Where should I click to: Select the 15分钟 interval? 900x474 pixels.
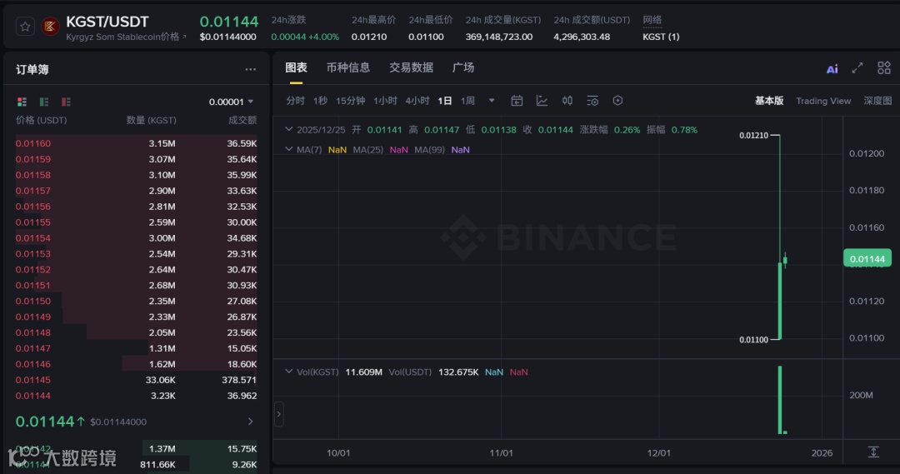pos(350,101)
